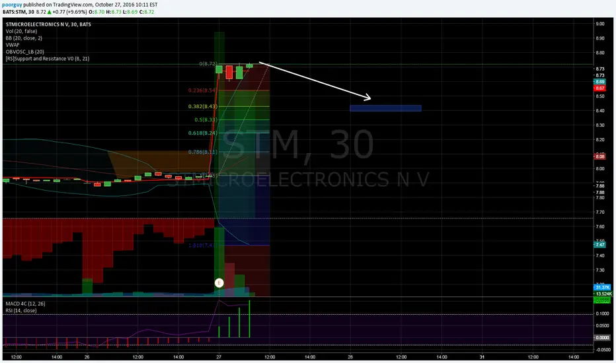Click the 0.0500 MACD axis value

pos(602,326)
